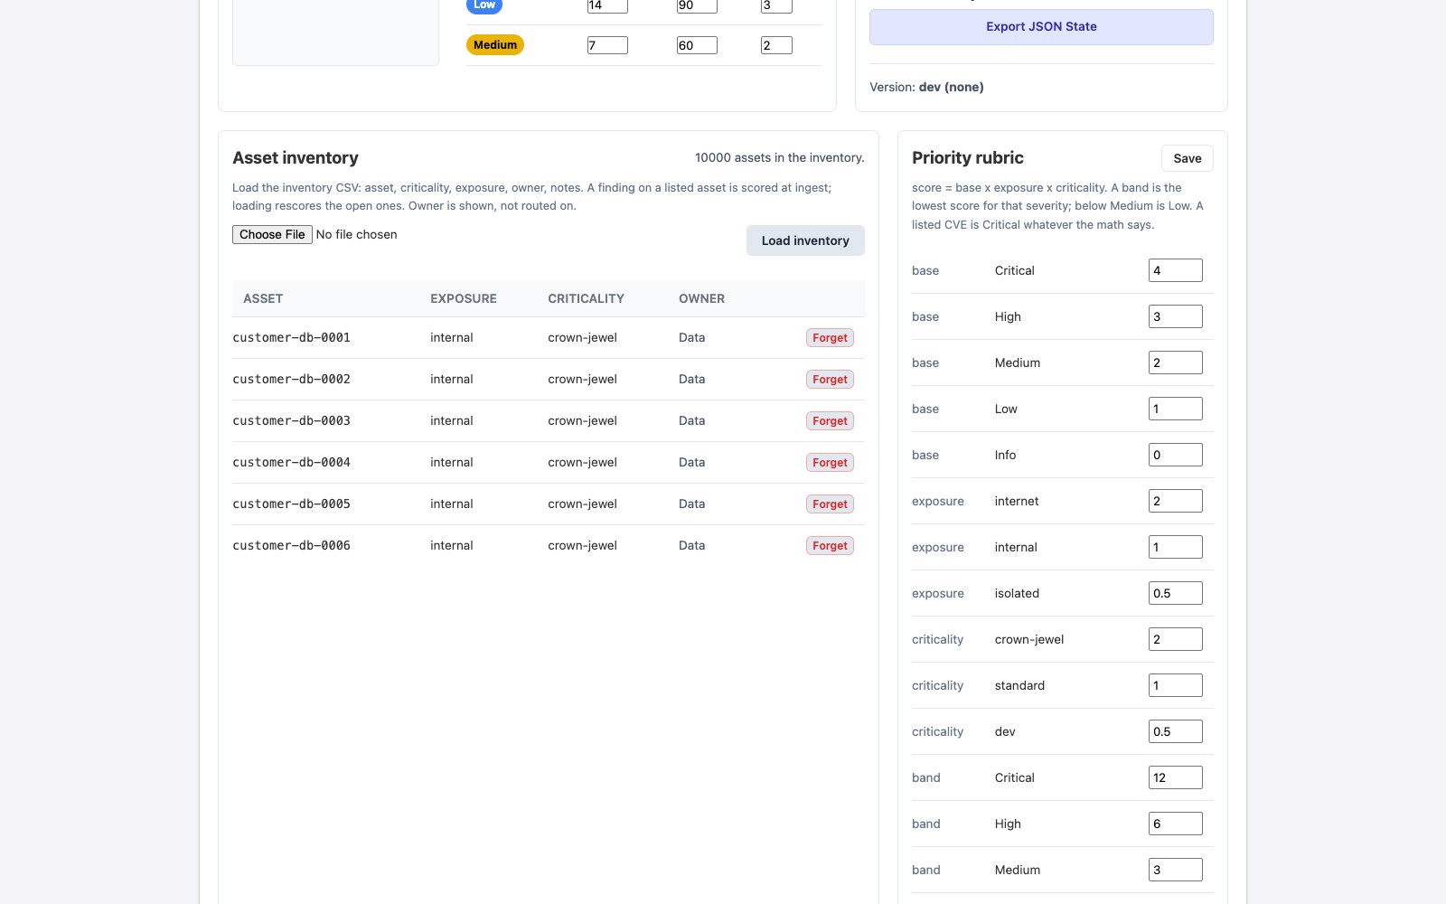Forget asset customer-db-0006

click(x=830, y=546)
